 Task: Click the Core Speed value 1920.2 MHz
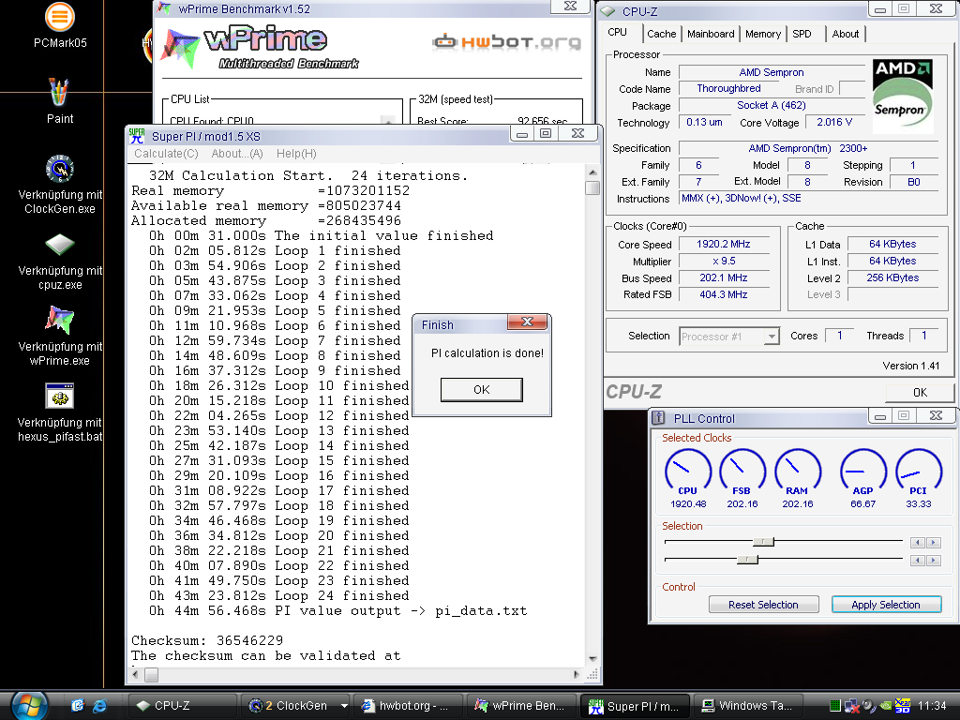click(724, 245)
